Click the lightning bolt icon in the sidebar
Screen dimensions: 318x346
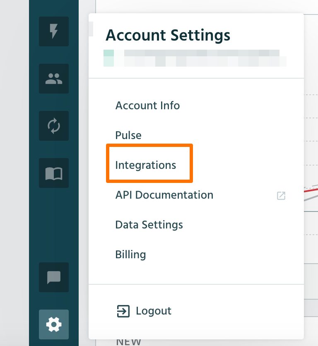(x=54, y=31)
